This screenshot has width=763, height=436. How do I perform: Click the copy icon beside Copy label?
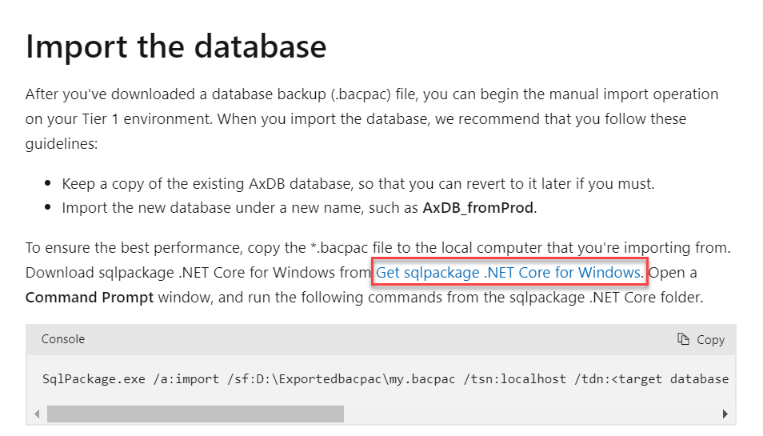click(683, 339)
